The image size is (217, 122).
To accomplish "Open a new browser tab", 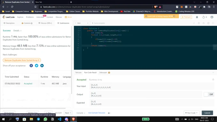I will 71,2.
